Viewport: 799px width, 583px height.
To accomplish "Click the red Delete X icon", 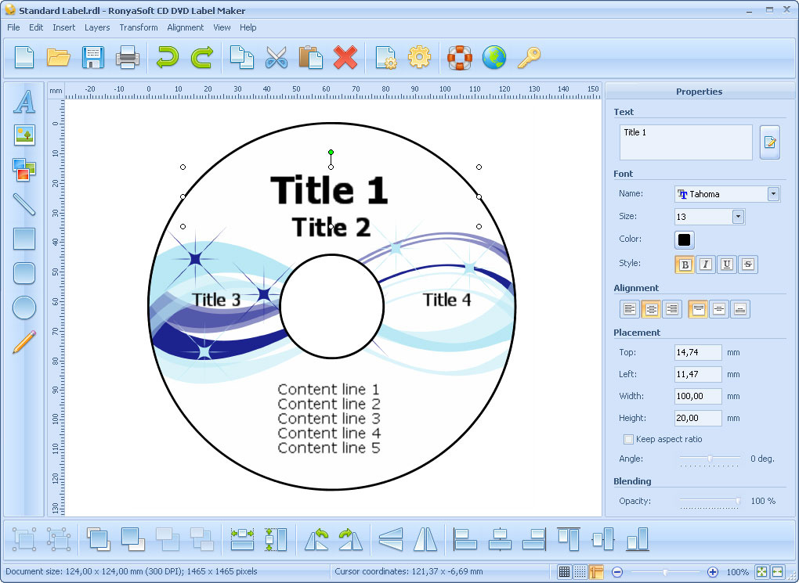I will [345, 57].
